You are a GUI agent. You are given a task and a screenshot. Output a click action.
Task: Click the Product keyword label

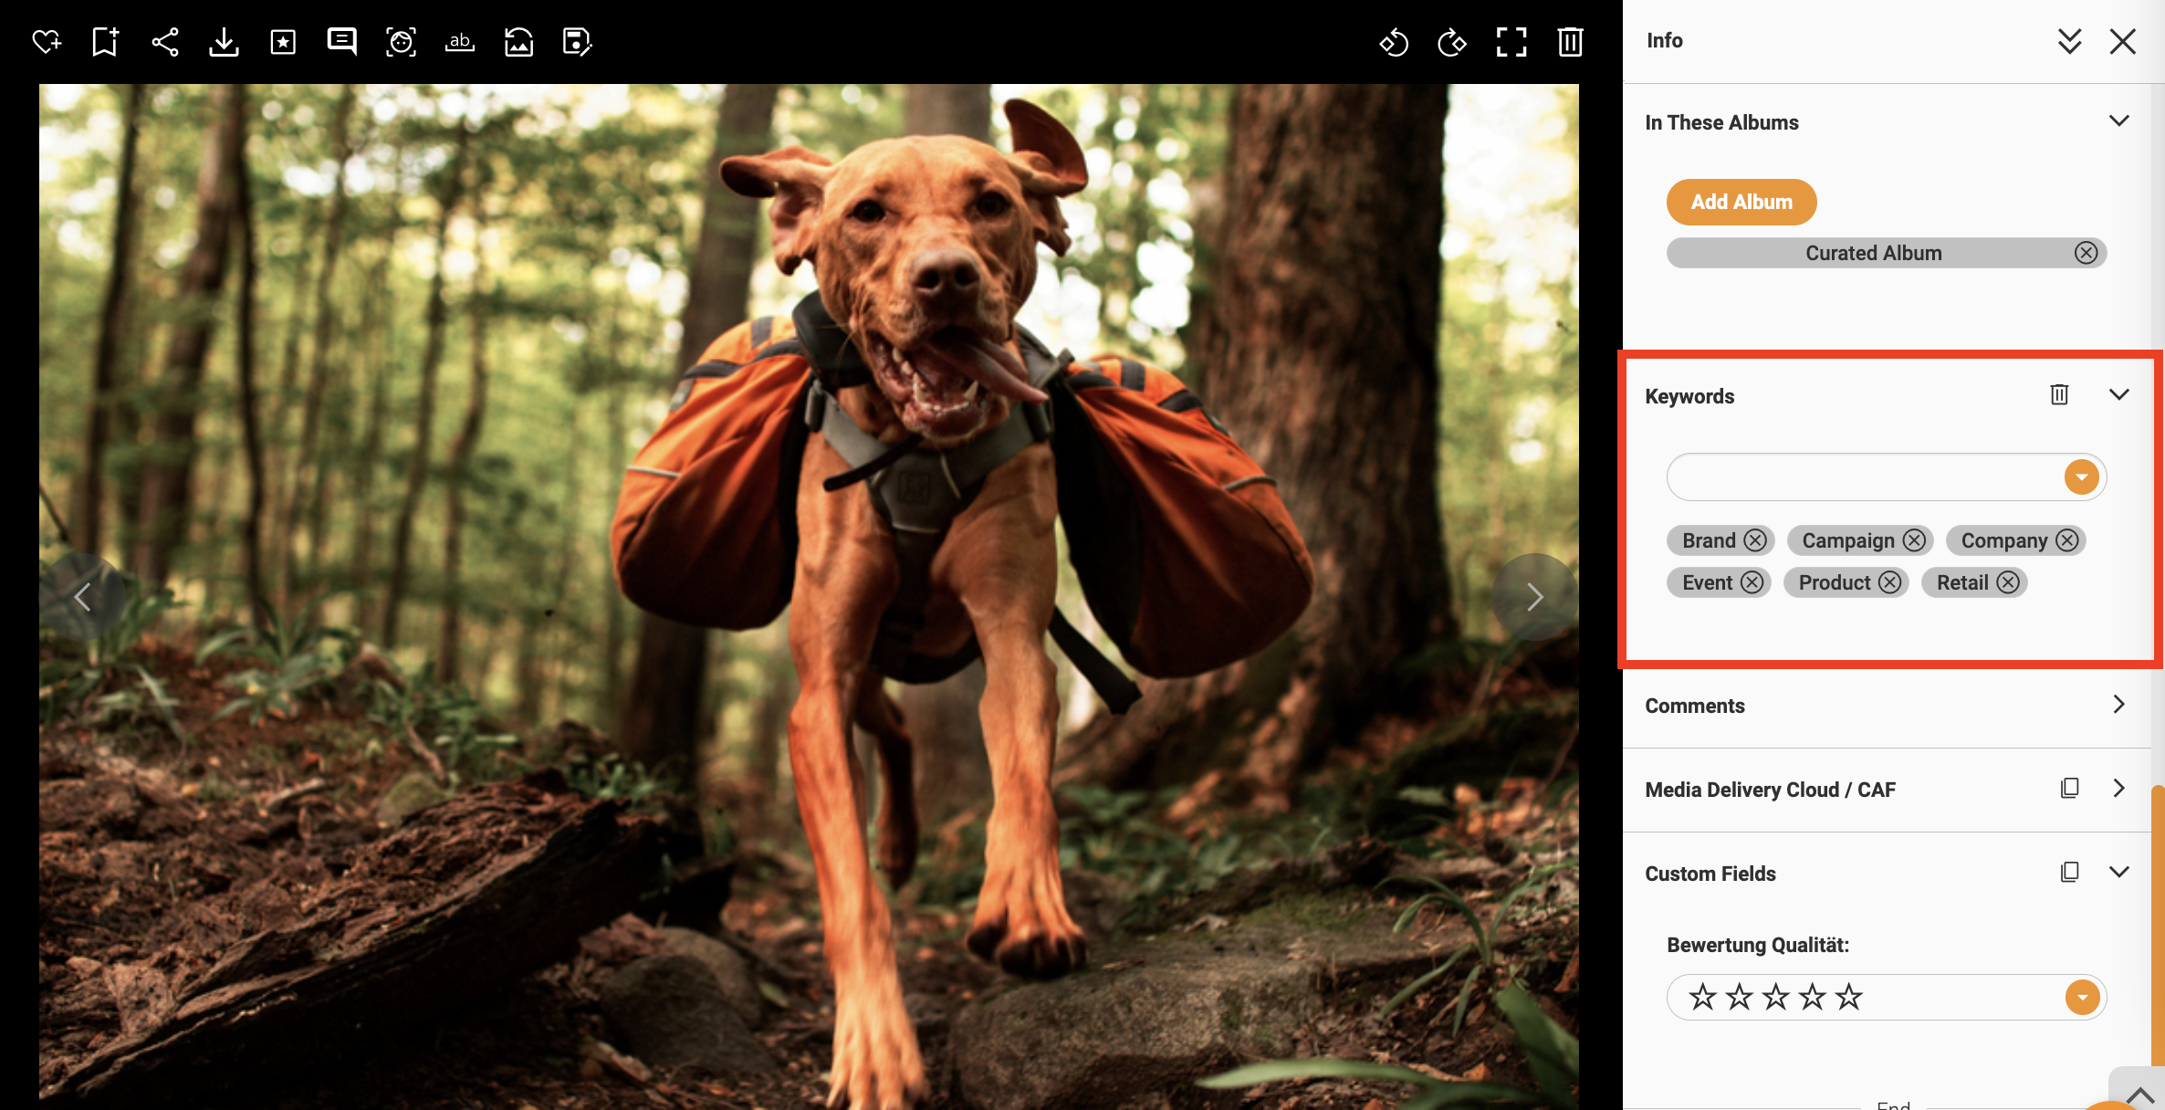point(1835,582)
